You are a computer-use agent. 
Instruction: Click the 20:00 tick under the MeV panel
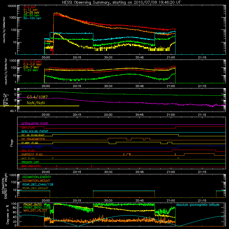coord(46,86)
